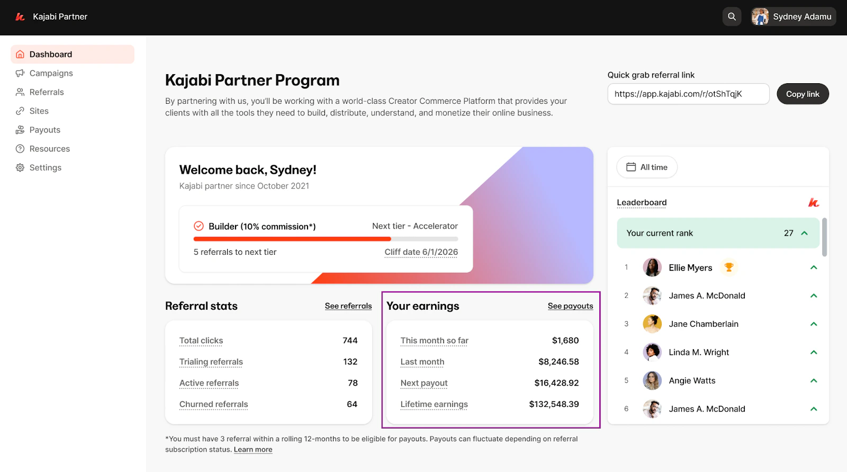Click the Resources help icon

(x=20, y=149)
